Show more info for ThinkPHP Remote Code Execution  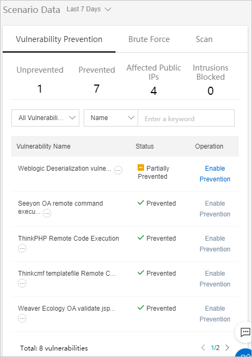(22, 248)
